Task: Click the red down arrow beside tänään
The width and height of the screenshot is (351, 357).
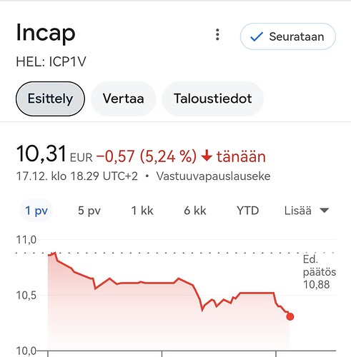Action: (x=207, y=156)
